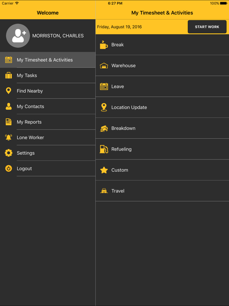The height and width of the screenshot is (306, 229).
Task: Open the My Reports menu item
Action: pyautogui.click(x=48, y=122)
